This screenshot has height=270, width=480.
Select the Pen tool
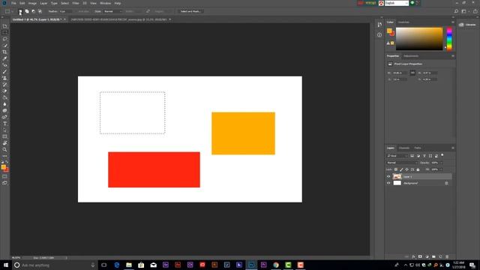click(4, 117)
